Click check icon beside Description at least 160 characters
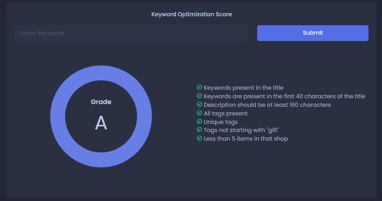 tap(199, 104)
